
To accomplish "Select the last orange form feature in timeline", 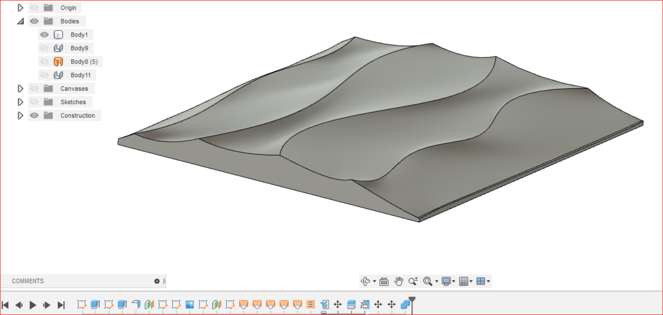I will [297, 305].
